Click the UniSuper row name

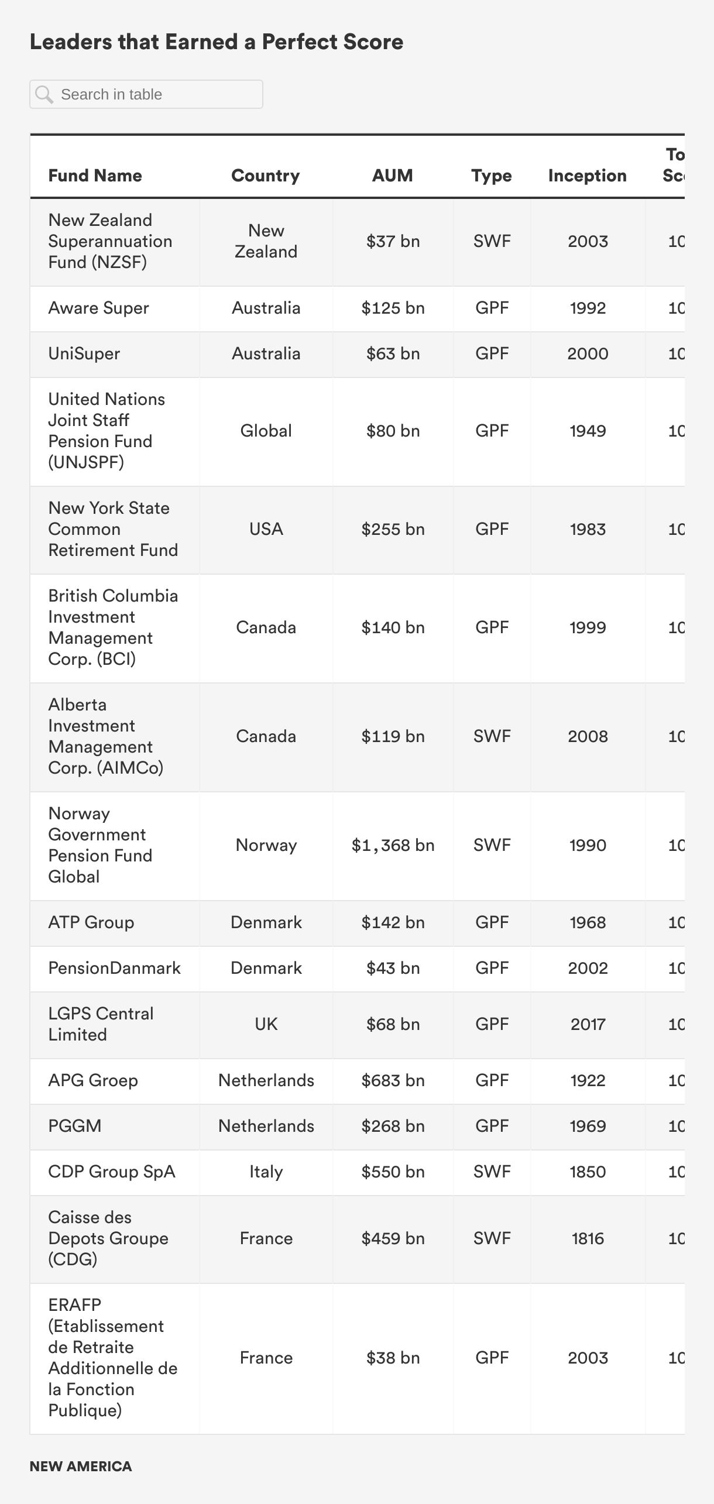[84, 354]
